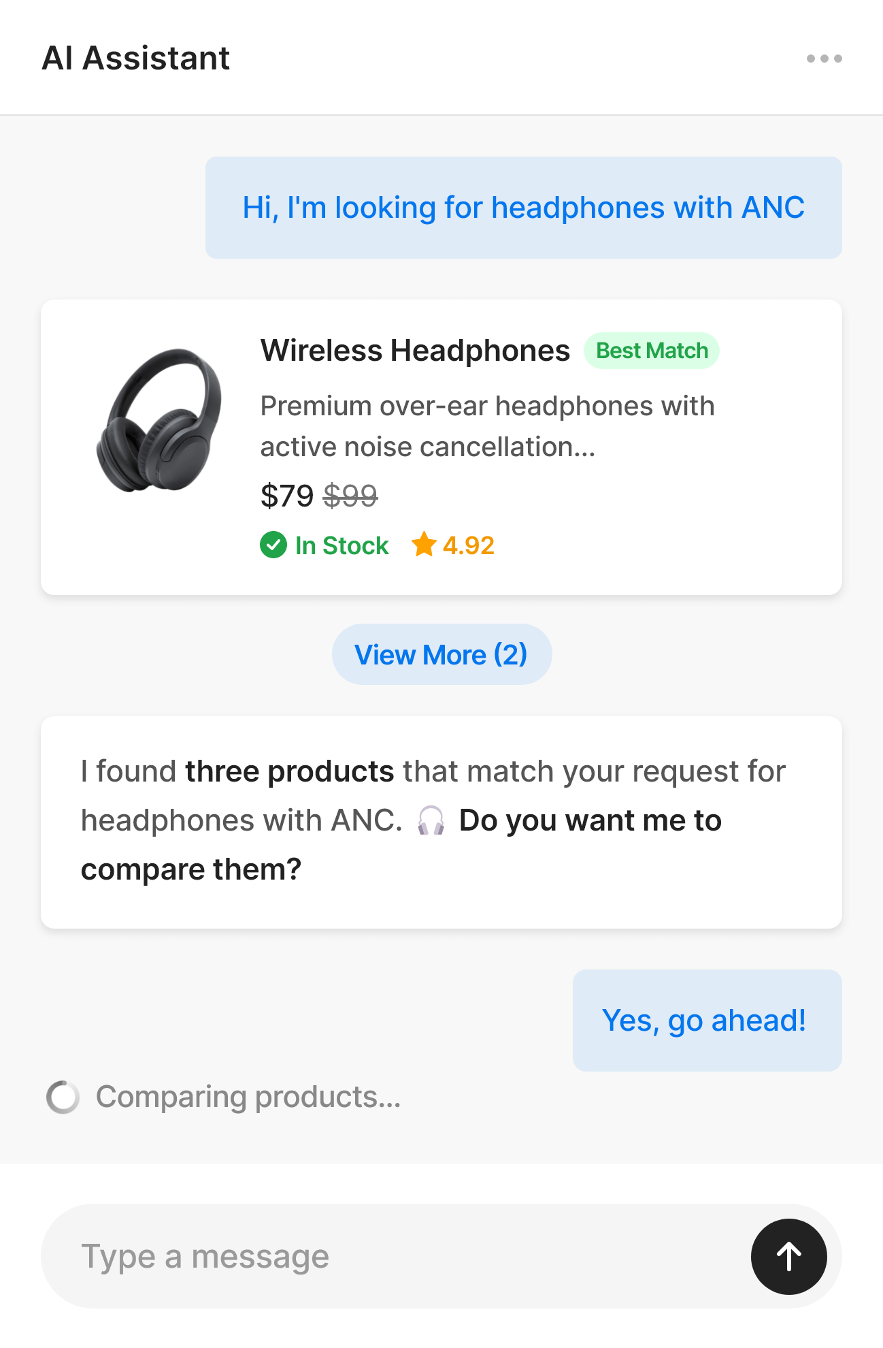Click the orange rating star icon
This screenshot has width=883, height=1348.
pyautogui.click(x=423, y=545)
